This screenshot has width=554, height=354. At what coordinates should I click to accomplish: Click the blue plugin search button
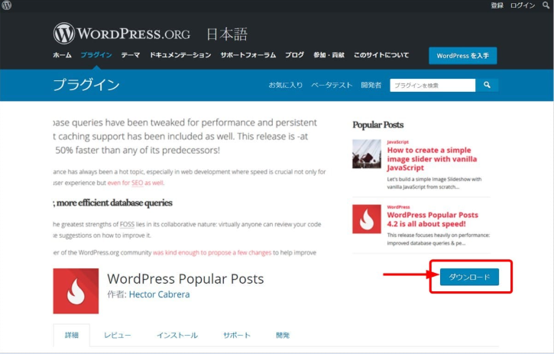[487, 85]
